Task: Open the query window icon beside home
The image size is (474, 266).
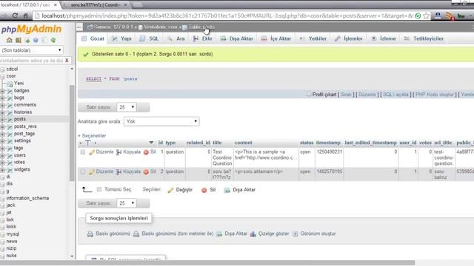Action: [x=18, y=40]
